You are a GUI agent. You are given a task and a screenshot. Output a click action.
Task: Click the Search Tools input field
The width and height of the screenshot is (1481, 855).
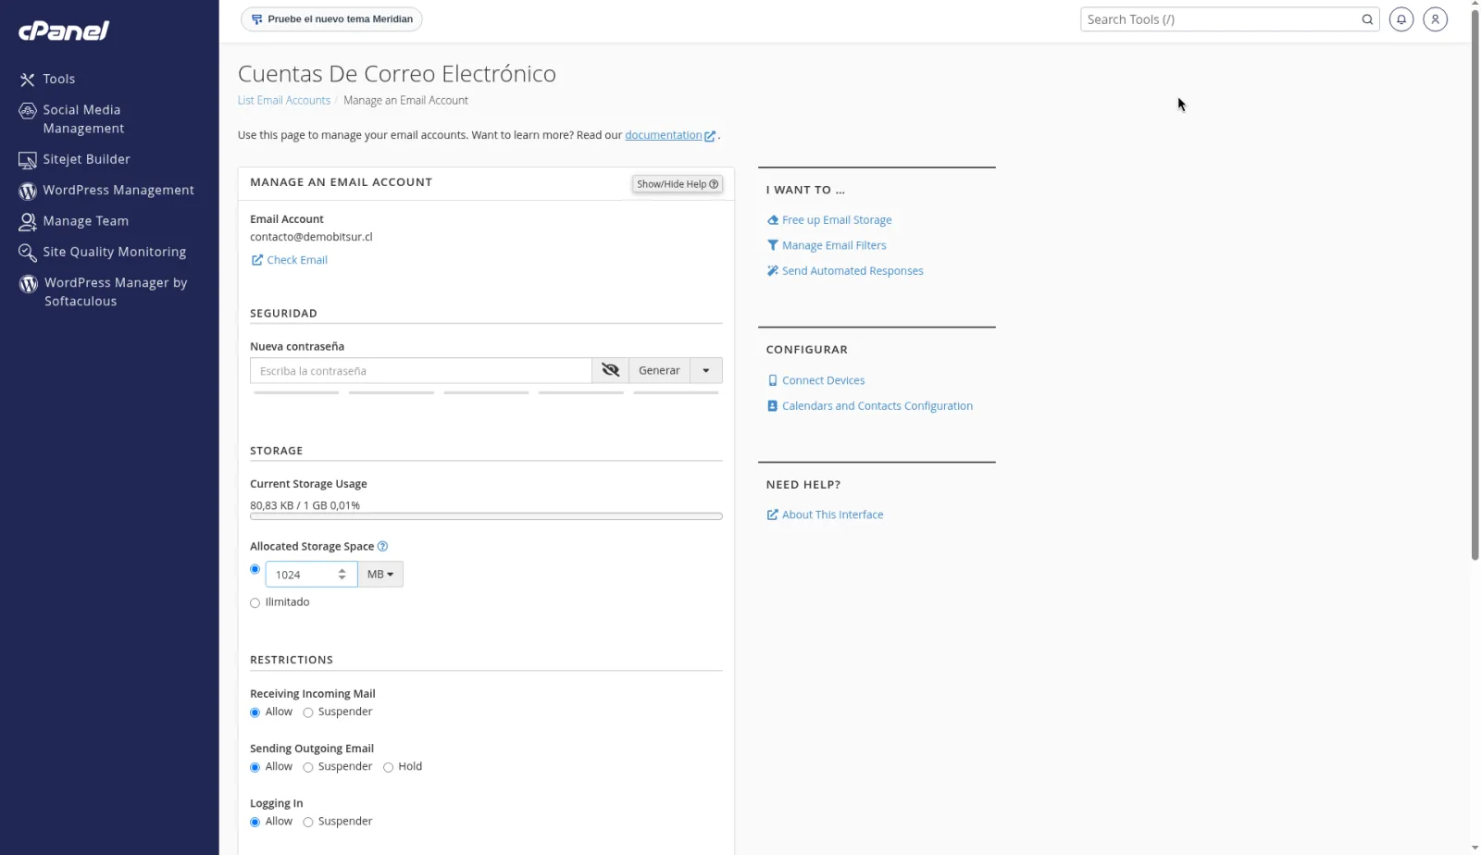click(x=1220, y=19)
